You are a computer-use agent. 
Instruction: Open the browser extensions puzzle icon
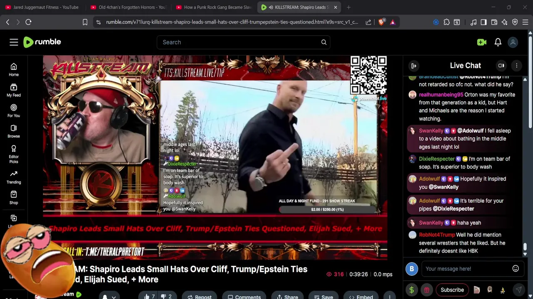446,22
